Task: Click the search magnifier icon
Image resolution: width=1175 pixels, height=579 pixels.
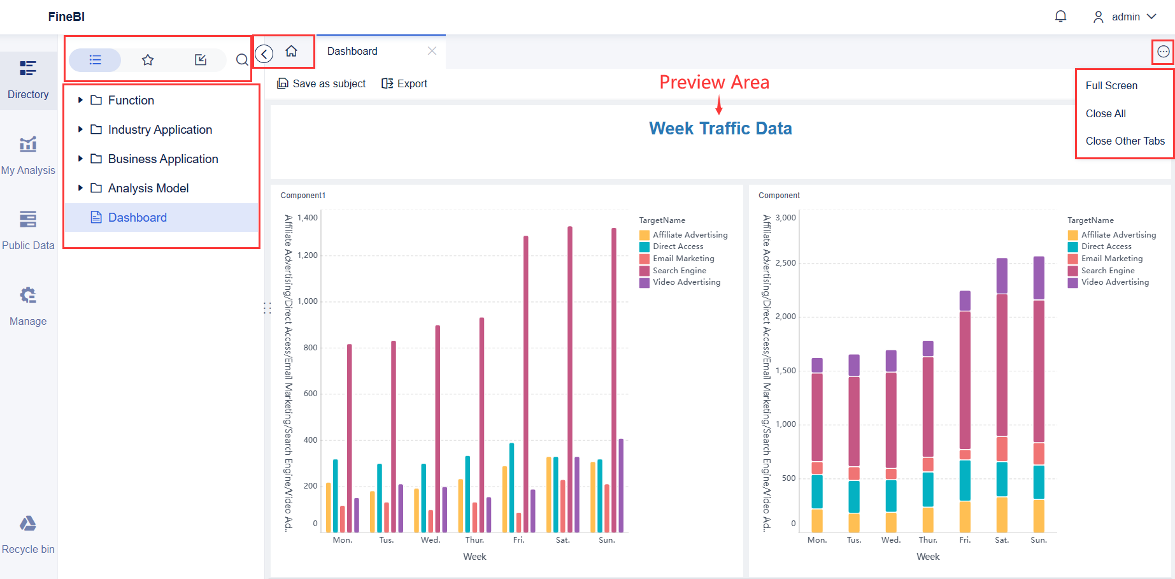Action: click(x=242, y=60)
